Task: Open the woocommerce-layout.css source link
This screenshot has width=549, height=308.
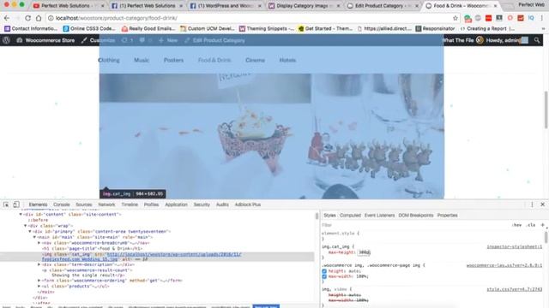Action: point(504,266)
